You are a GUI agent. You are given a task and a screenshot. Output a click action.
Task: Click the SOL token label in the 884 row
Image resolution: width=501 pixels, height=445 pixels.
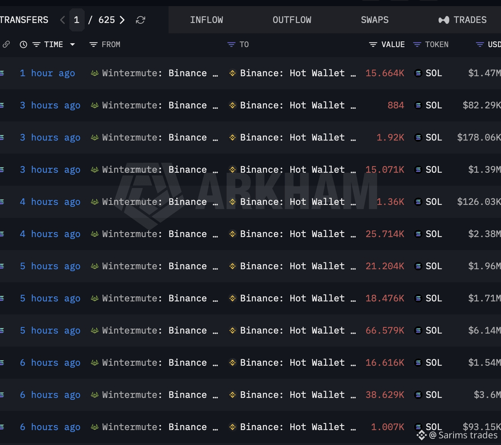click(x=434, y=105)
